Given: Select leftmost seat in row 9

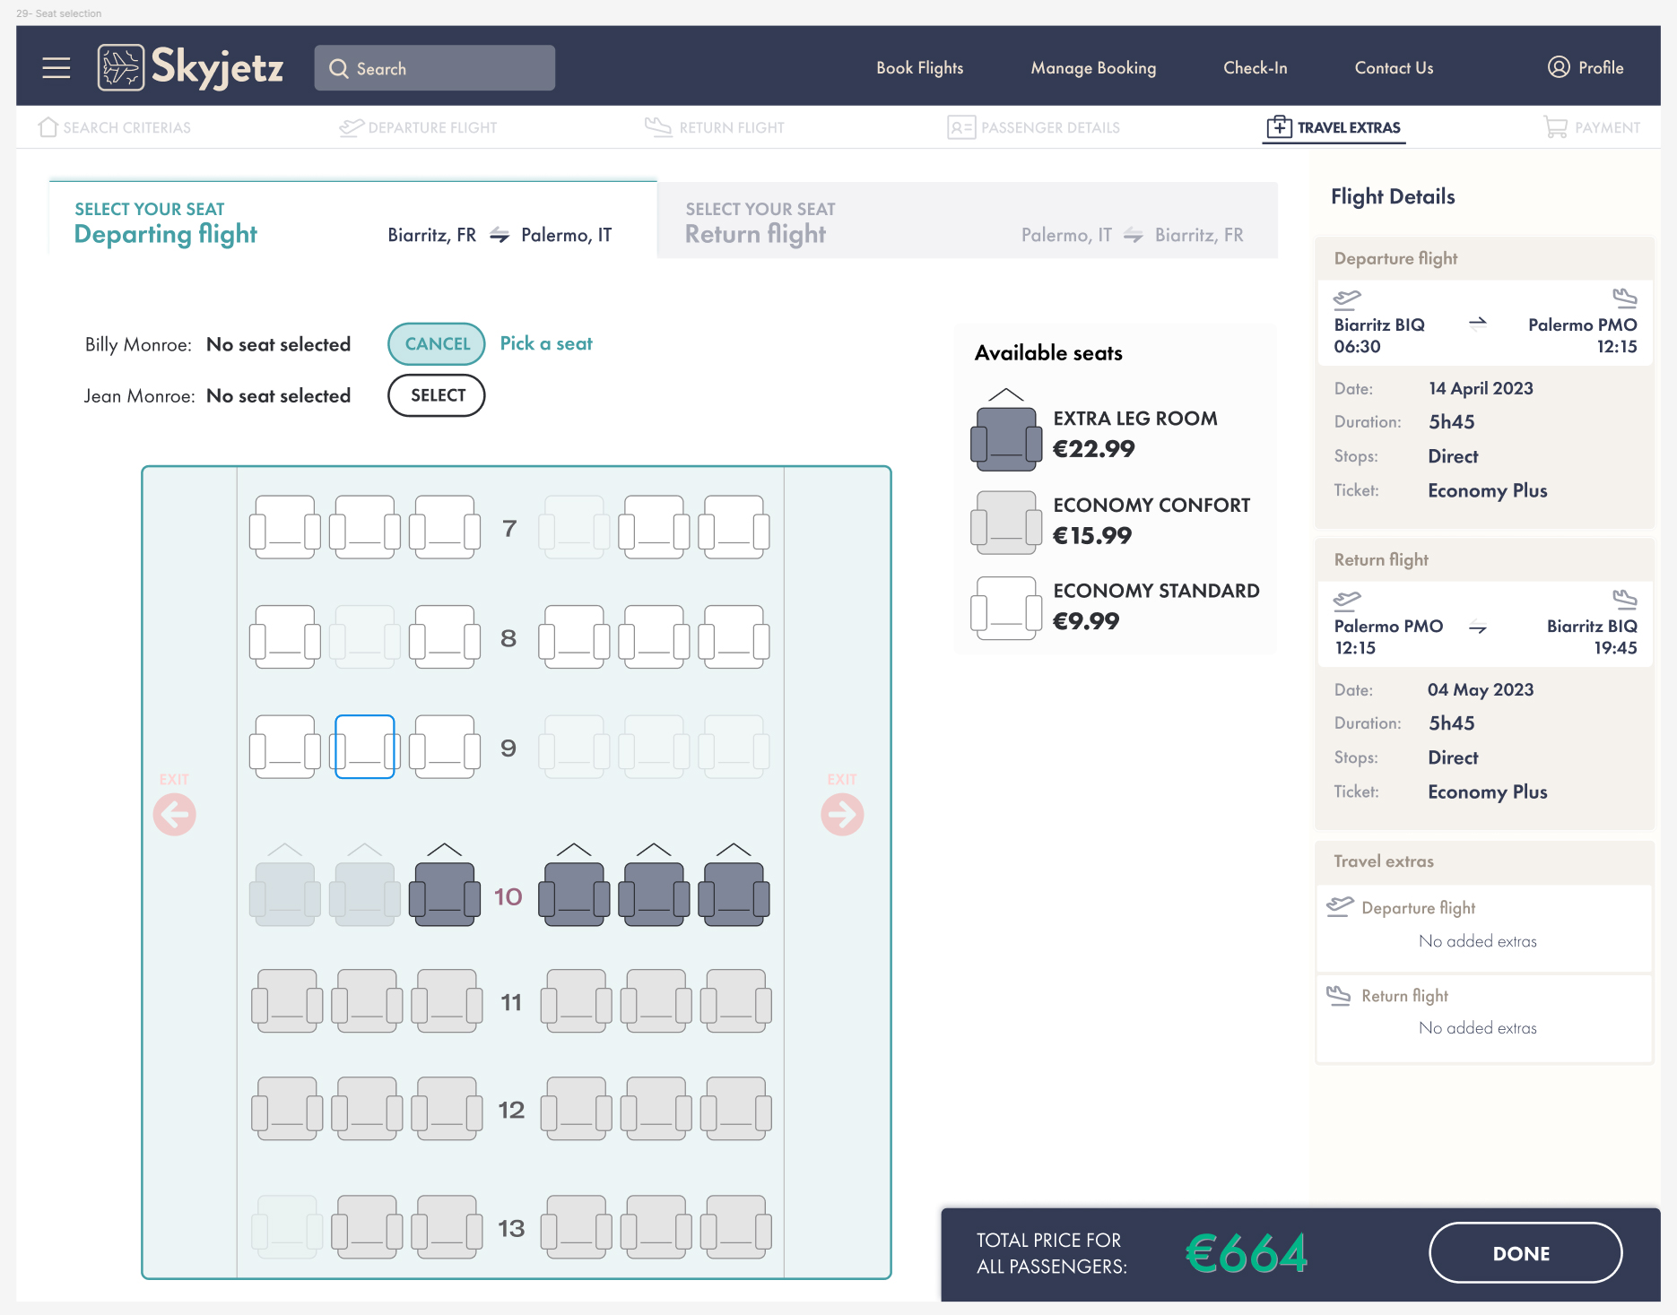Looking at the screenshot, I should click(x=285, y=747).
